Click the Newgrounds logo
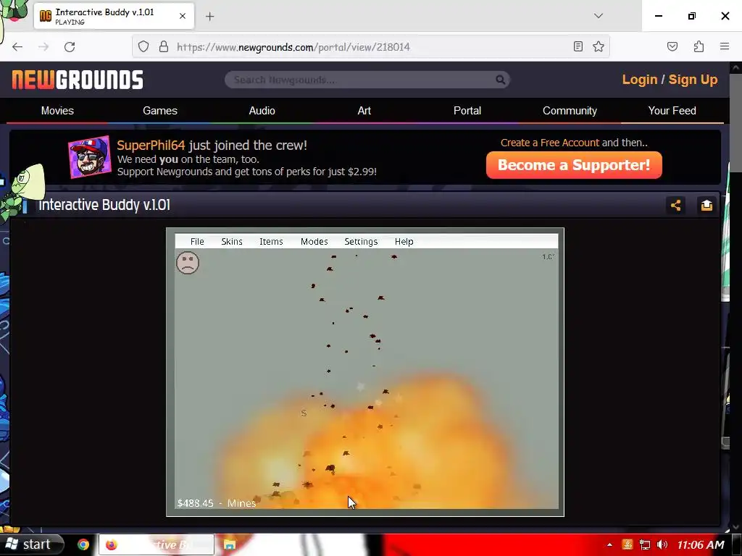This screenshot has height=556, width=742. (x=78, y=80)
